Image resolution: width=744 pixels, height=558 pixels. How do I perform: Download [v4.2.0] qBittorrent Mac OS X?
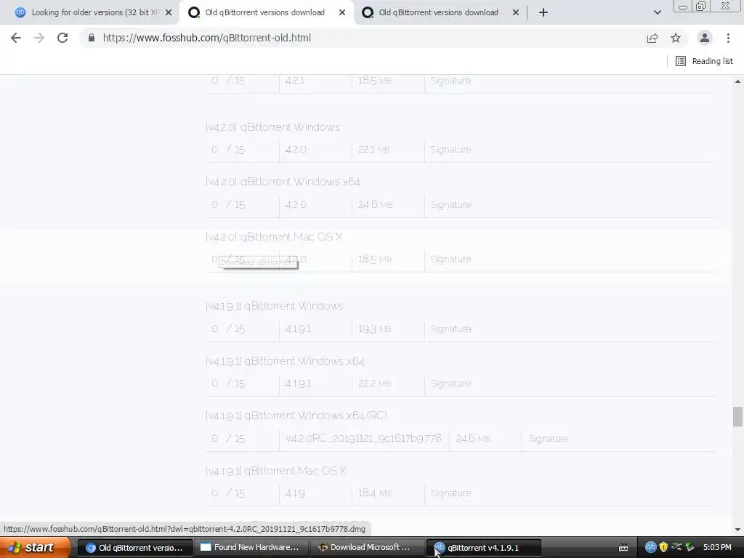(274, 237)
